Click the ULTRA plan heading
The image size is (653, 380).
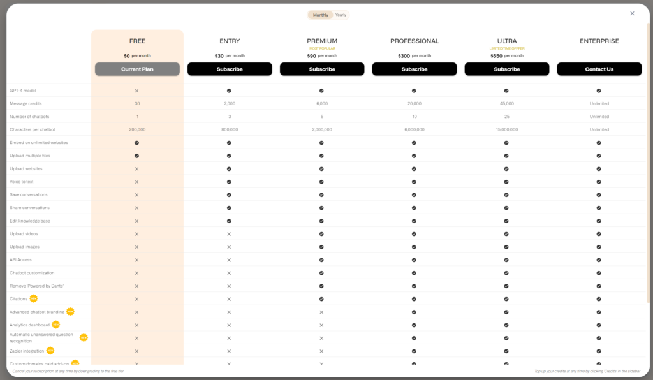coord(507,41)
